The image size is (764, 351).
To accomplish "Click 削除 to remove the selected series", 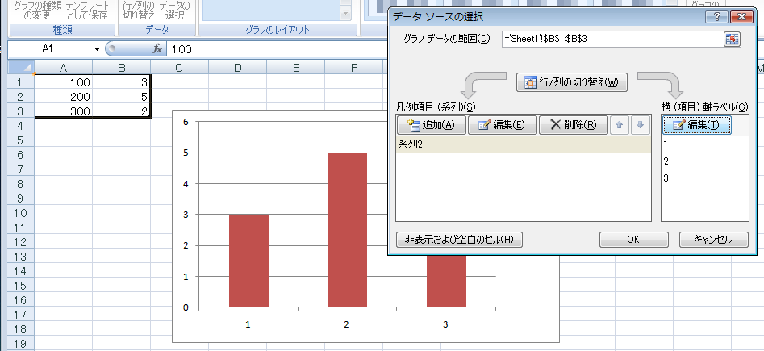I will pyautogui.click(x=573, y=124).
